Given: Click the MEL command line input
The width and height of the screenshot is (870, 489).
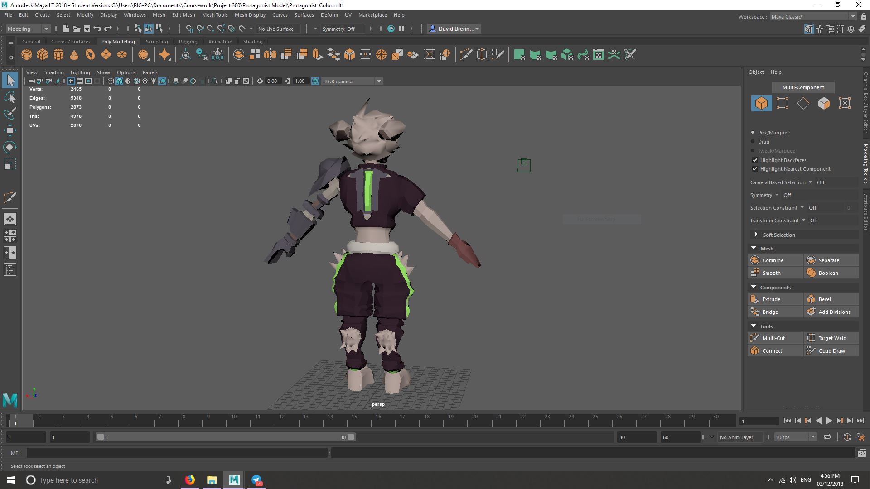Looking at the screenshot, I should (177, 453).
